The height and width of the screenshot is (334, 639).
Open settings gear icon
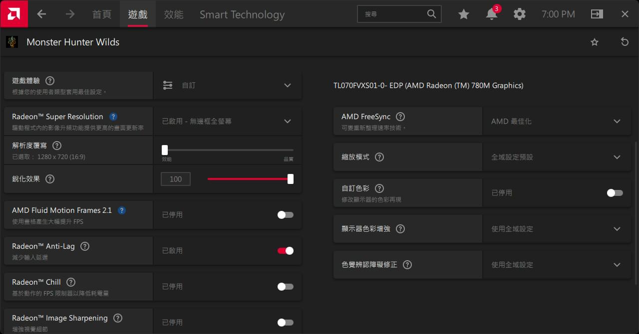tap(520, 14)
